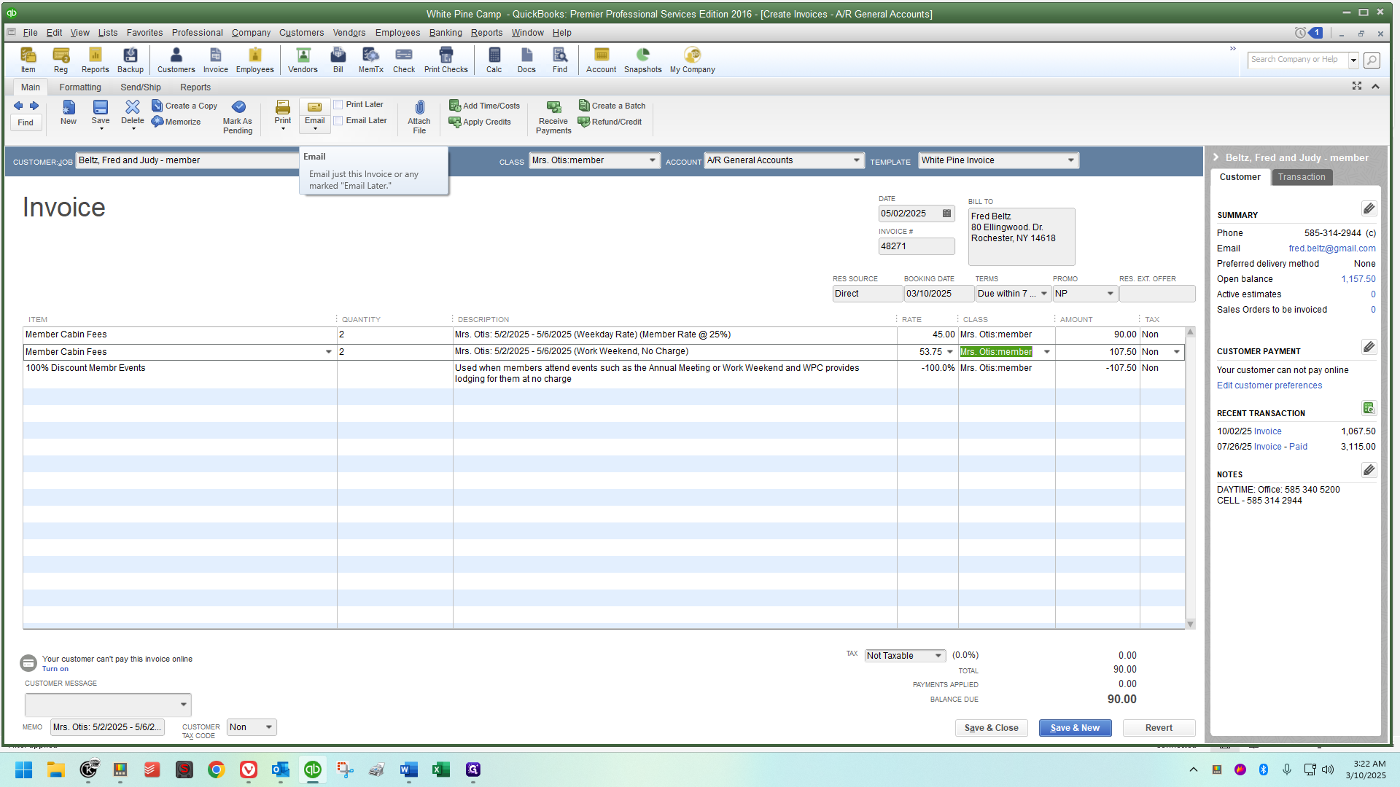Open the Terms dropdown

(1043, 294)
